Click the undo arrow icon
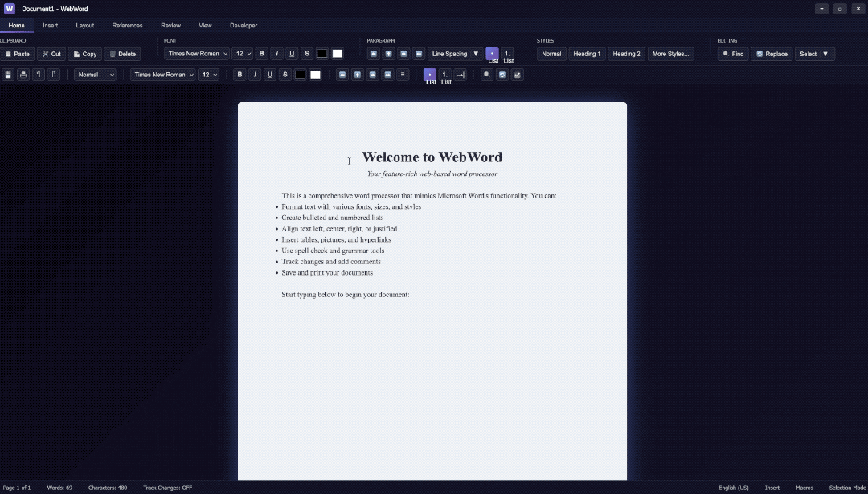 coord(39,75)
